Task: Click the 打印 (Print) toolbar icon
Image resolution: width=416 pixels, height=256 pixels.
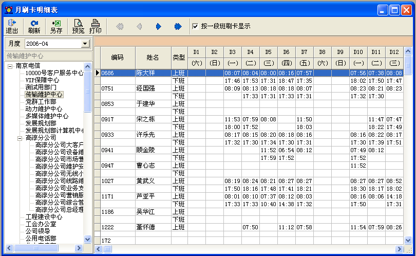Action: (x=95, y=26)
